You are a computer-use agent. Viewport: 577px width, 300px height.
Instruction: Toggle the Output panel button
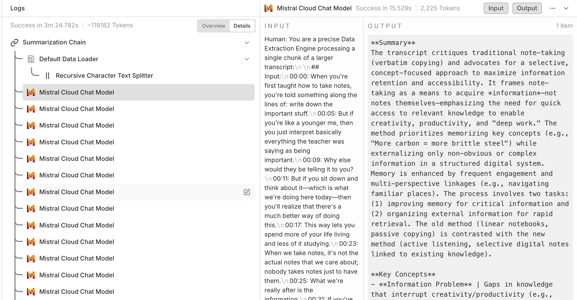527,8
